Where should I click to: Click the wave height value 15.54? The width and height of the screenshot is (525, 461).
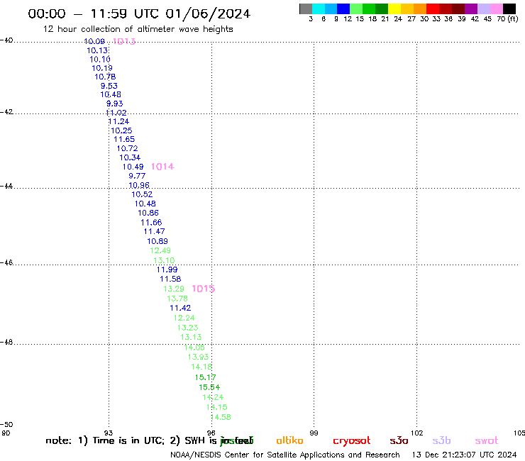[x=209, y=387]
